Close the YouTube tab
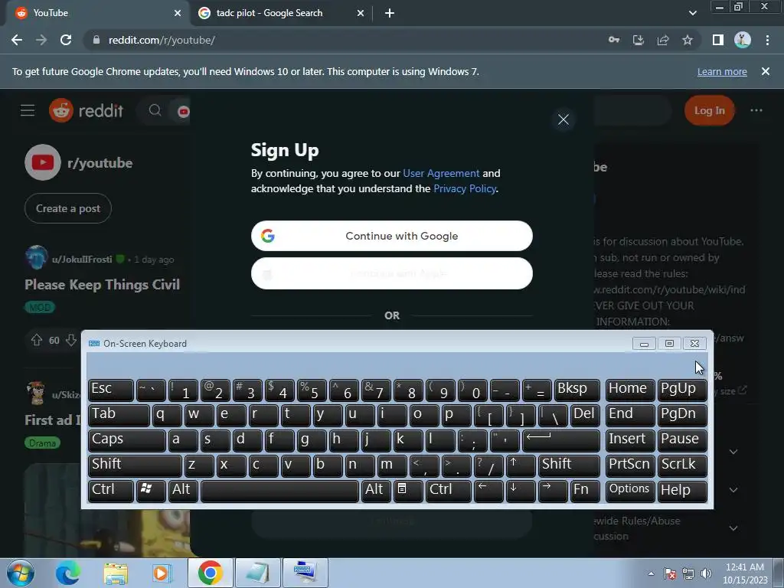 [178, 13]
